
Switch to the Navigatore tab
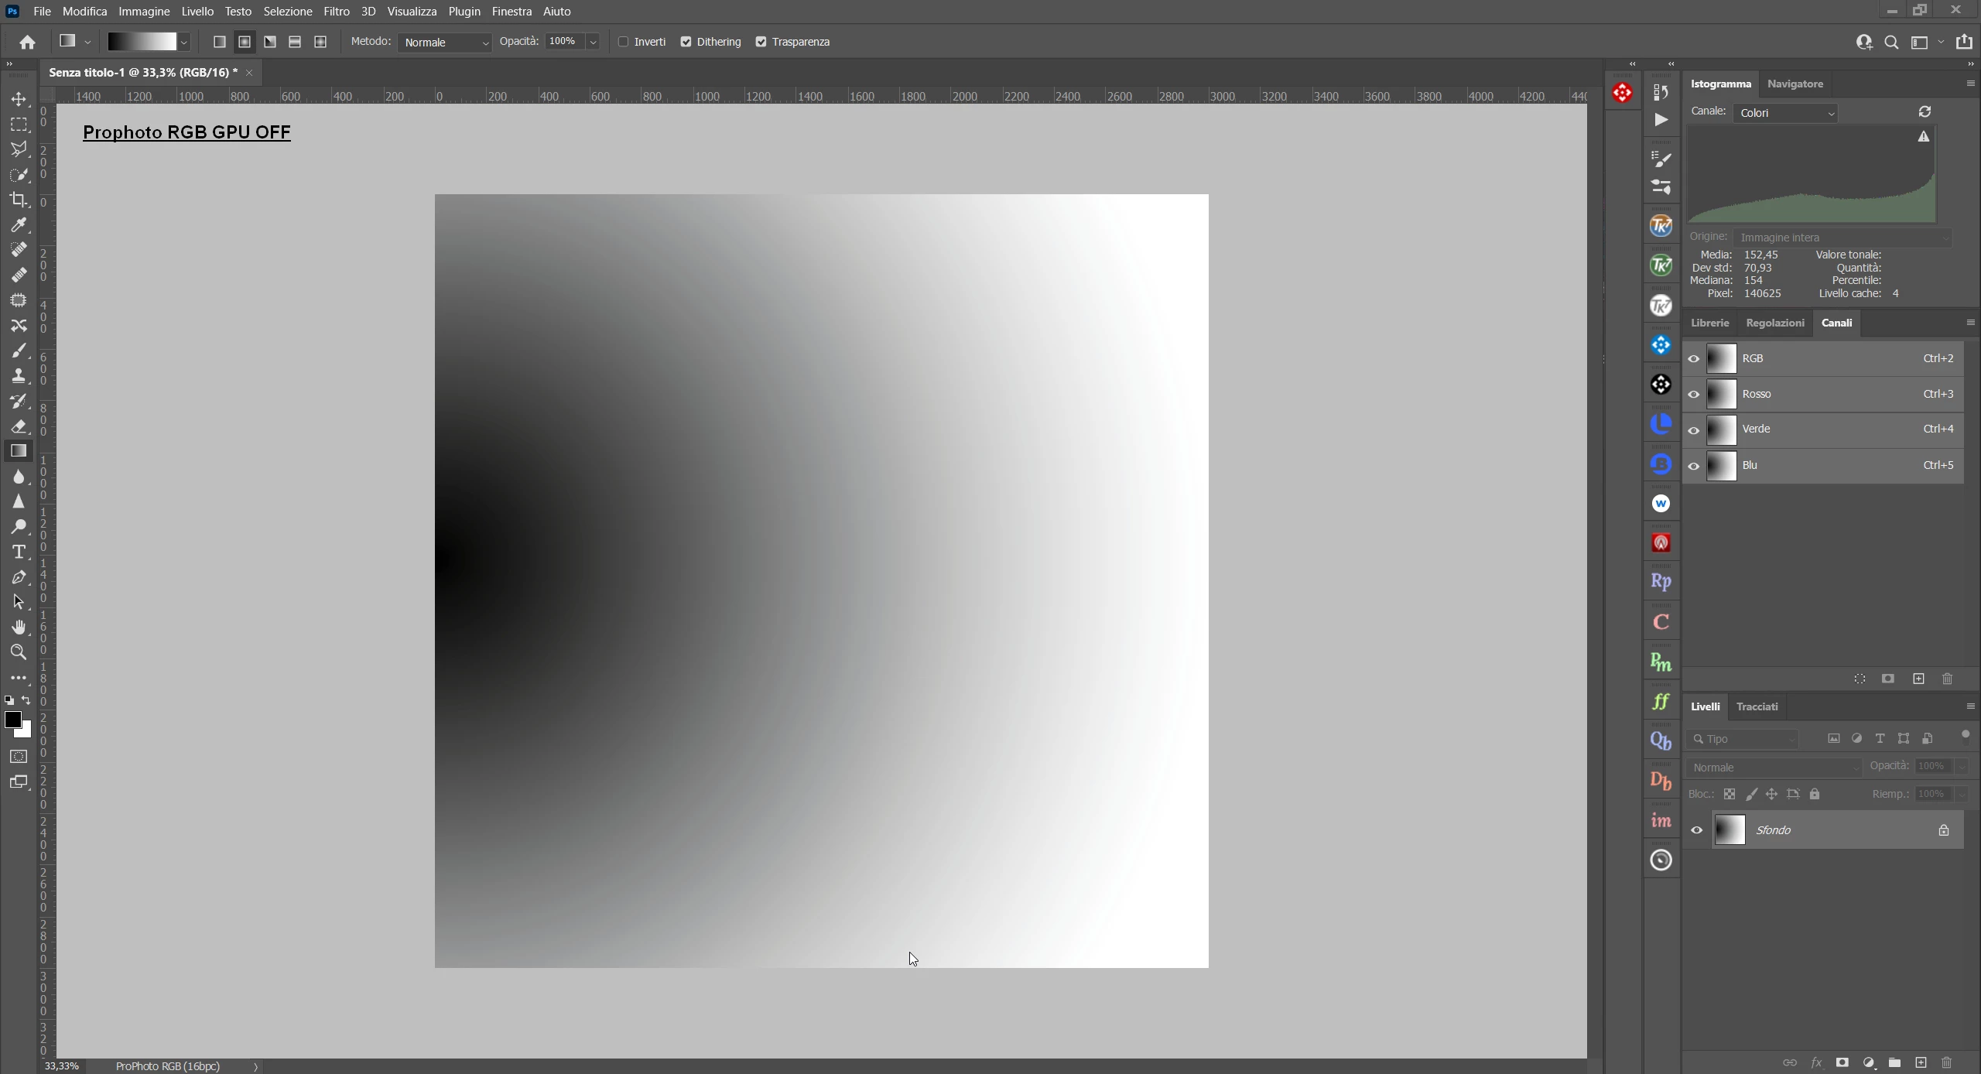(x=1795, y=84)
